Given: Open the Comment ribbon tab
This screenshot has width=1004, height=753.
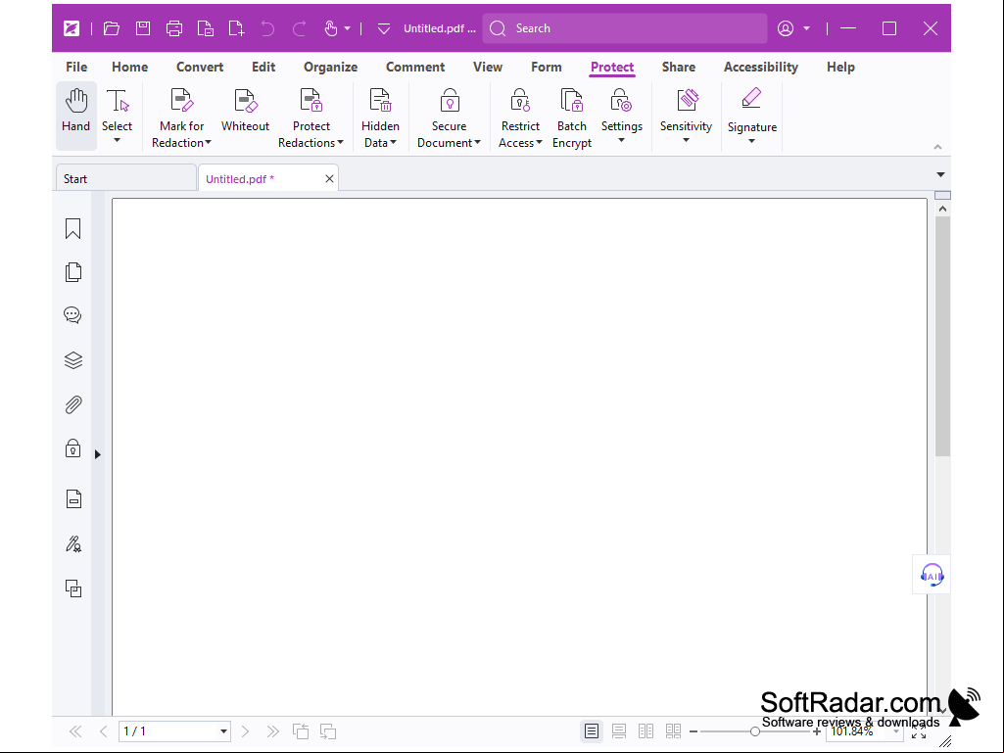Looking at the screenshot, I should [x=415, y=67].
